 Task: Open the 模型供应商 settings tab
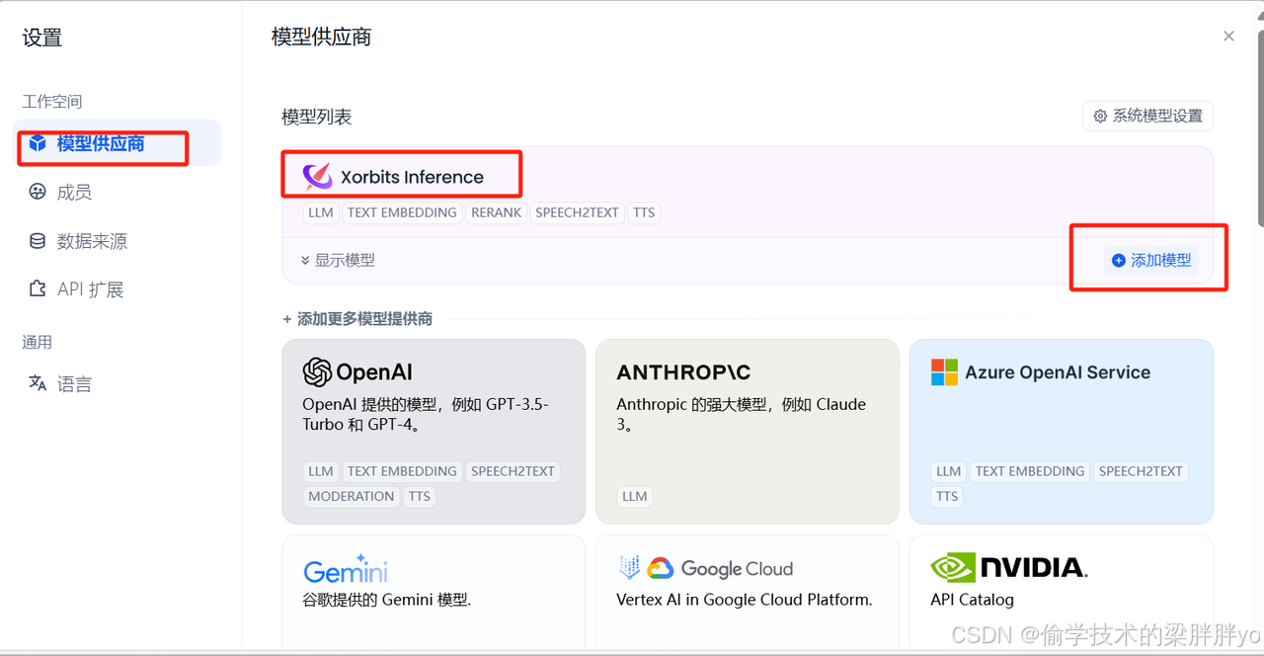(117, 143)
